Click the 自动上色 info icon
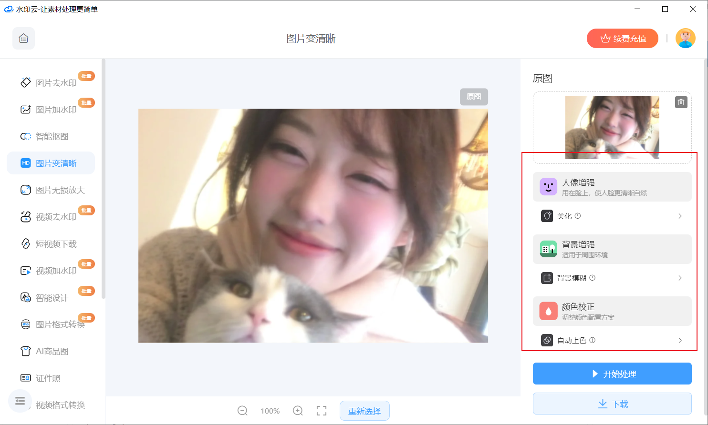The height and width of the screenshot is (425, 708). [592, 340]
